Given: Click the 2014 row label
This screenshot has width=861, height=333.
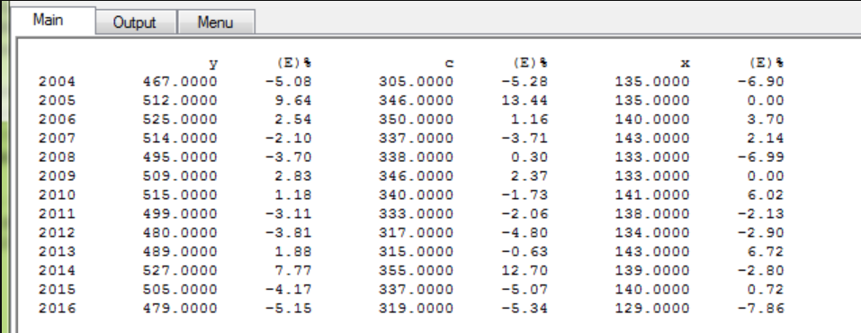Looking at the screenshot, I should 57,270.
